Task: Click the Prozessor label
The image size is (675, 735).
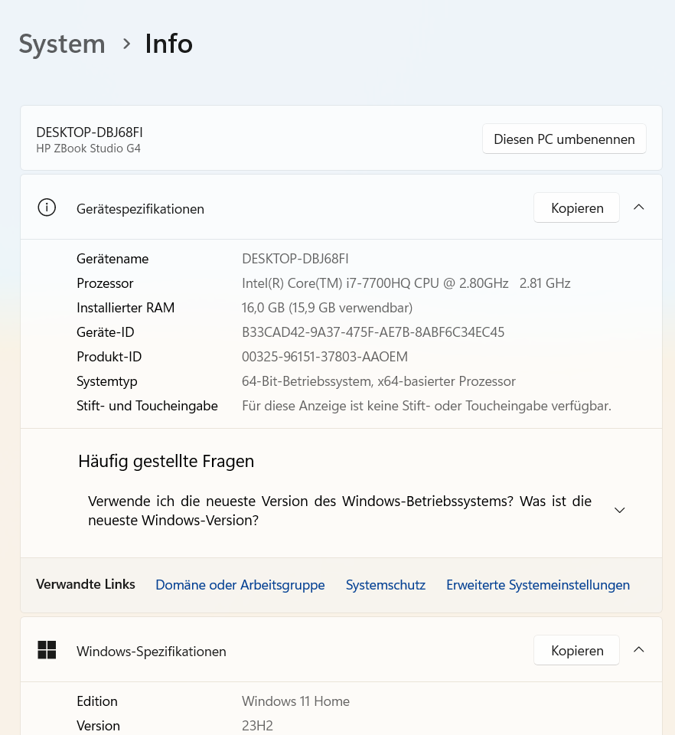Action: coord(105,283)
